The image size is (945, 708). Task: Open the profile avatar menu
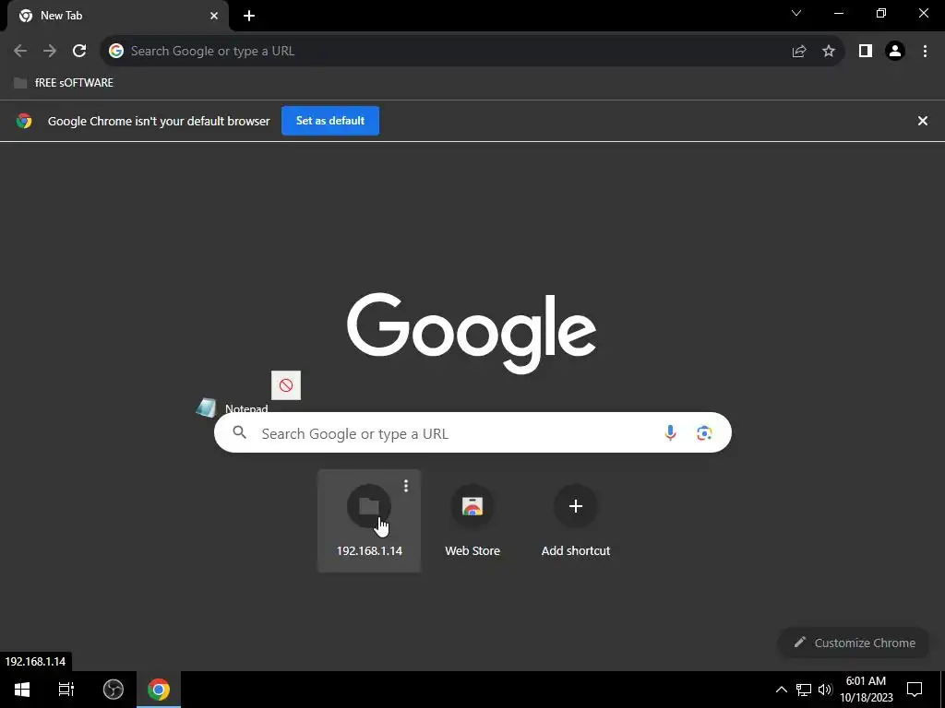pos(895,52)
